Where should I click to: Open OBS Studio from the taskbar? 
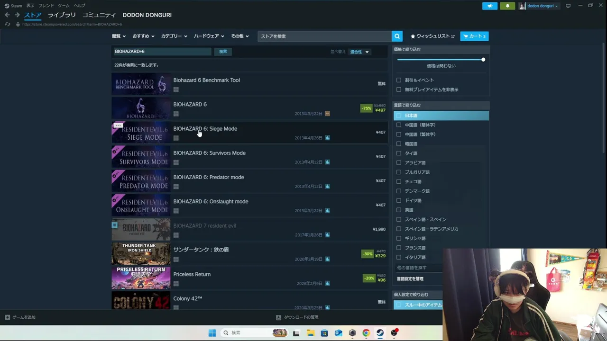point(394,333)
